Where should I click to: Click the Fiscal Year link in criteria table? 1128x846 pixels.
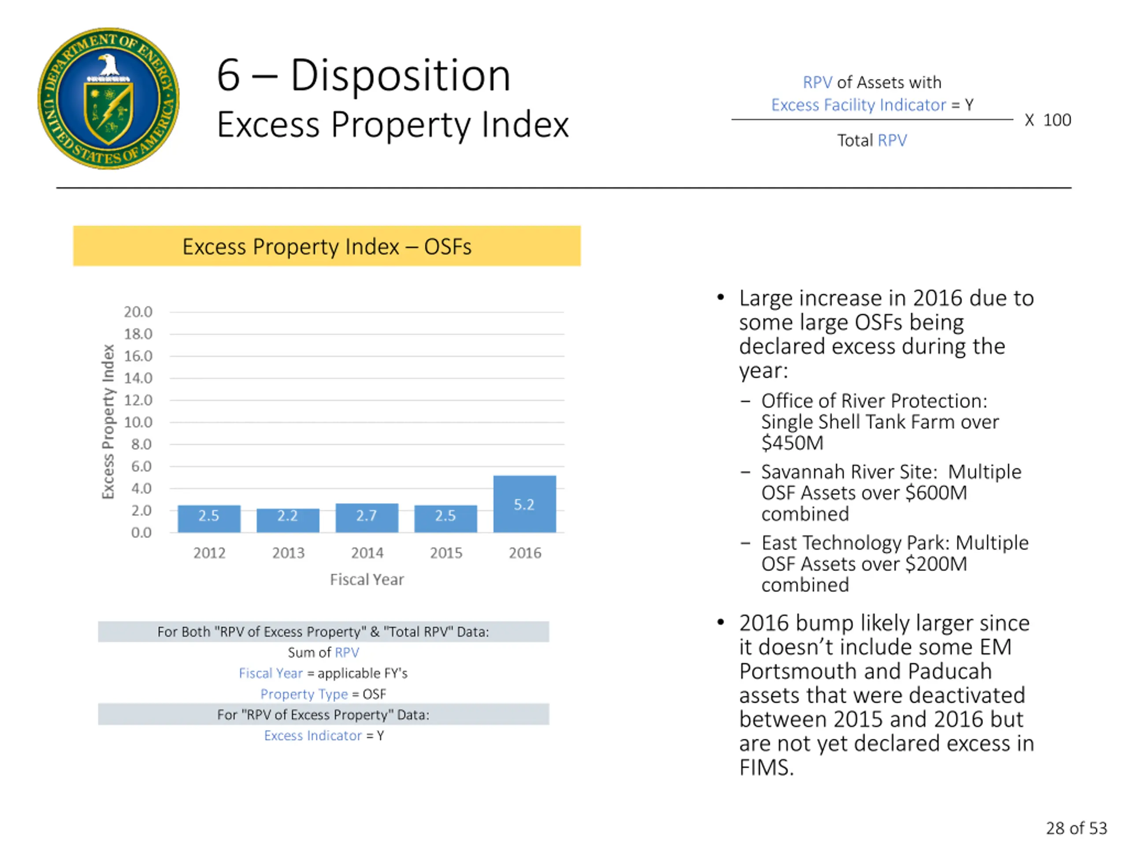click(271, 673)
